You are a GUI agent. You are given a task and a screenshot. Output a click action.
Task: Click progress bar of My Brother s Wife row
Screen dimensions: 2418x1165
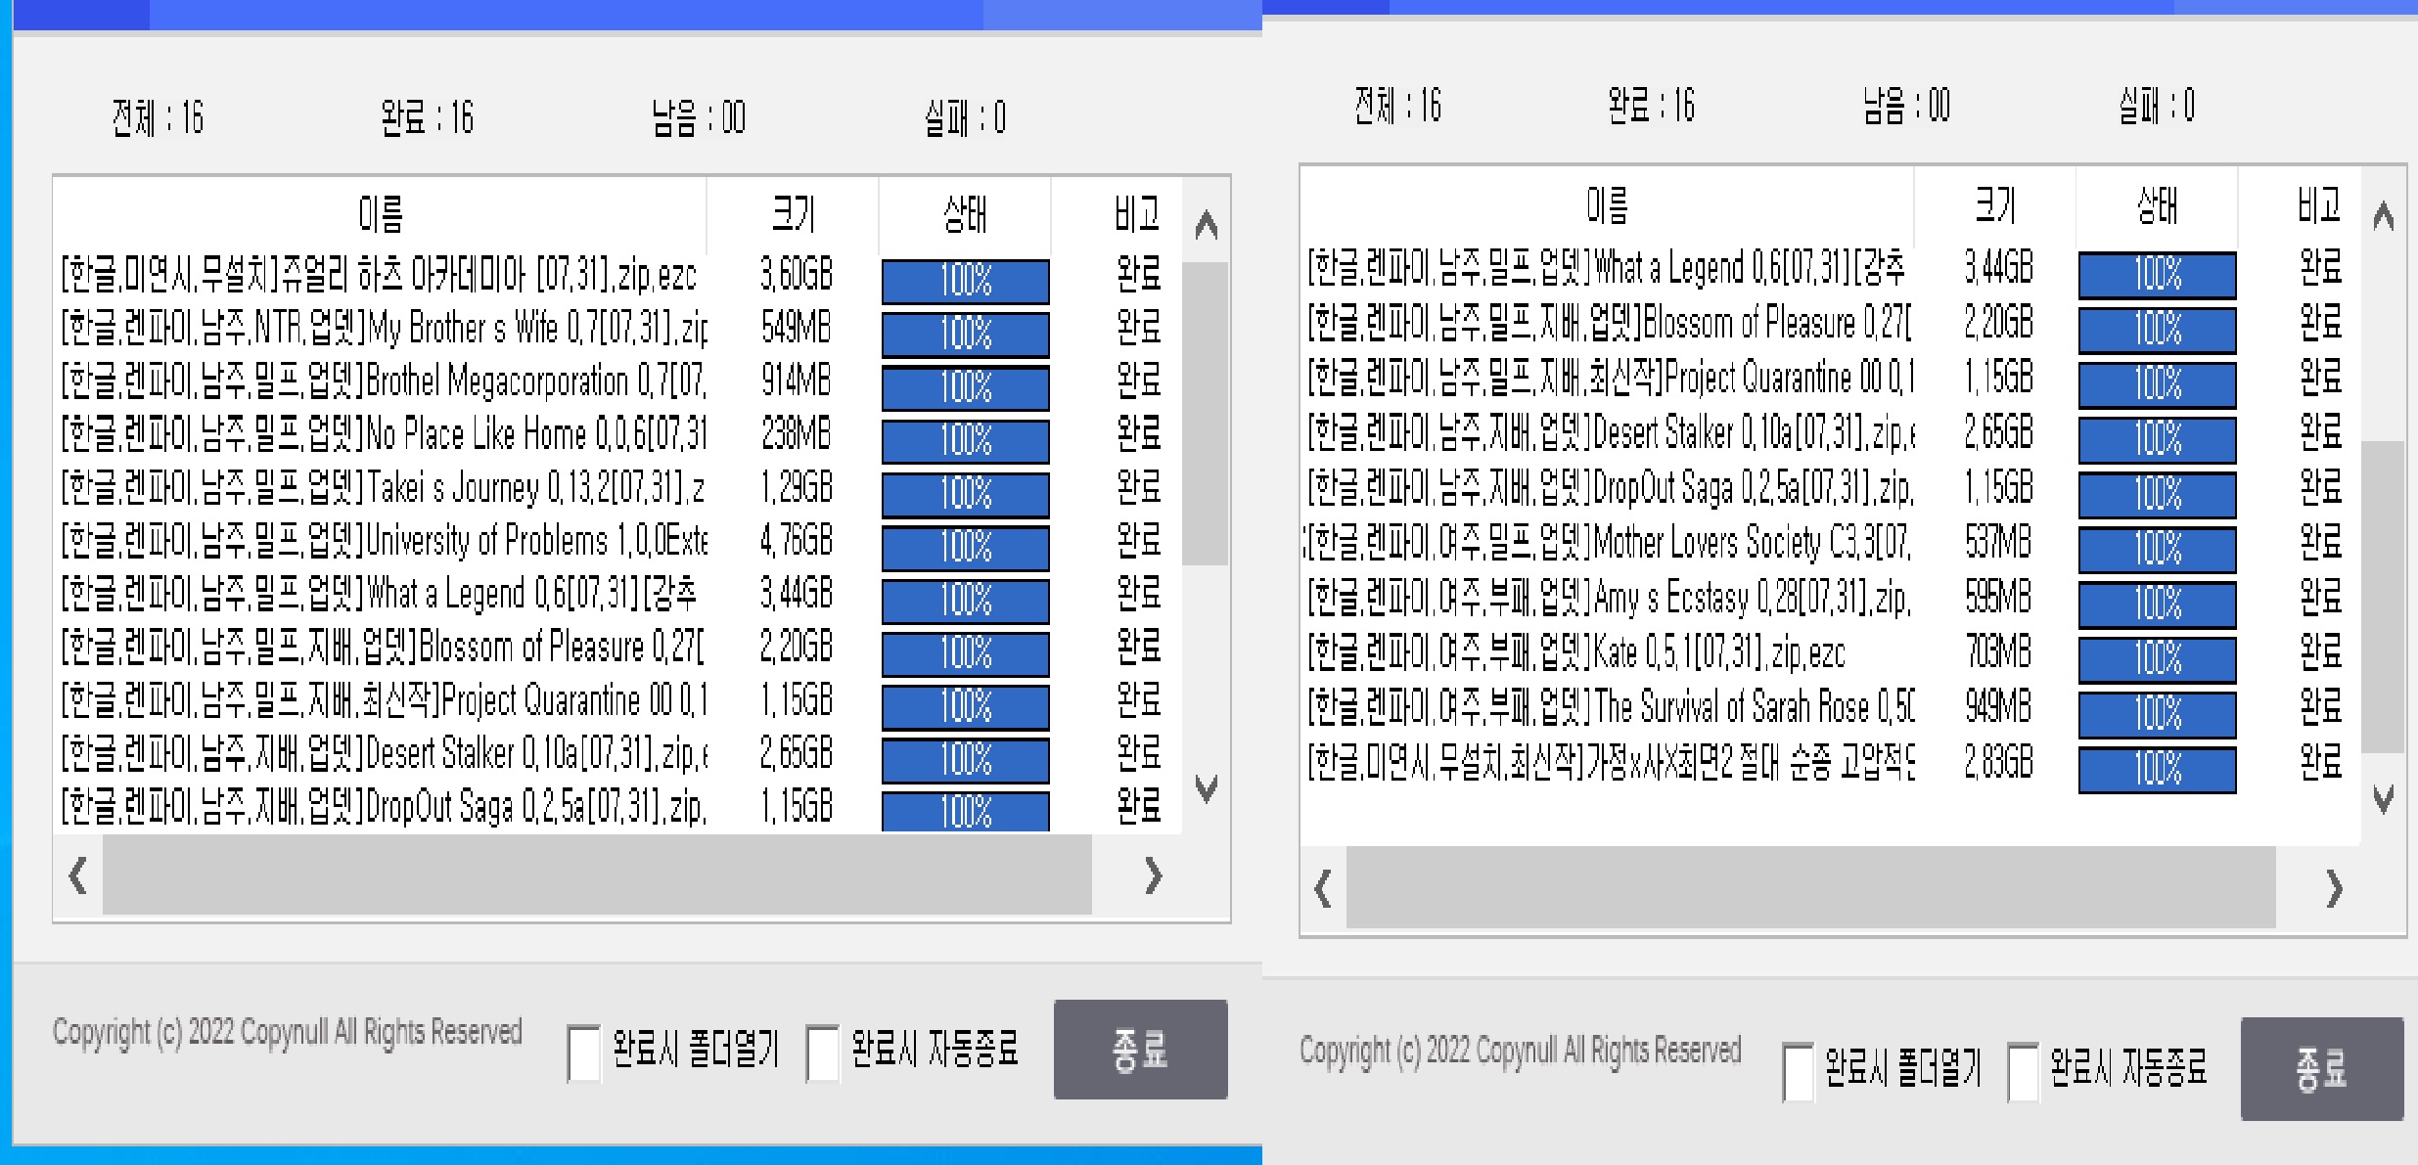coord(965,335)
